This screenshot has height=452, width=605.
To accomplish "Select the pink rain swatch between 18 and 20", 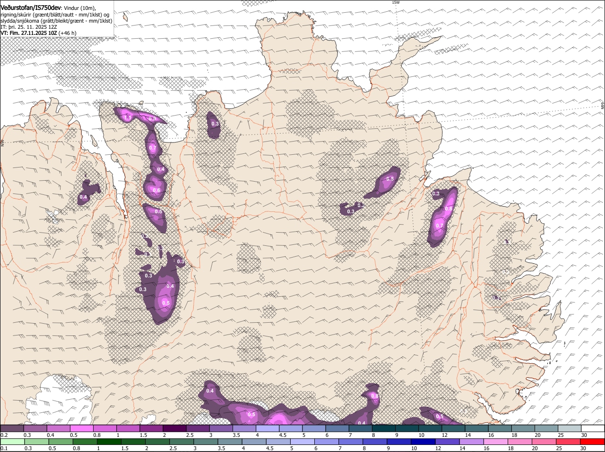I will click(x=520, y=442).
